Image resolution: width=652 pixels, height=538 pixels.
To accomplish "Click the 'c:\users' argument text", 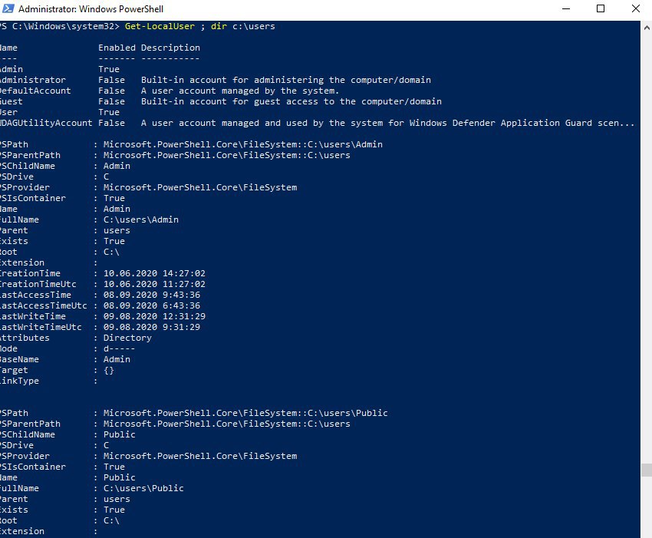I will pyautogui.click(x=254, y=26).
